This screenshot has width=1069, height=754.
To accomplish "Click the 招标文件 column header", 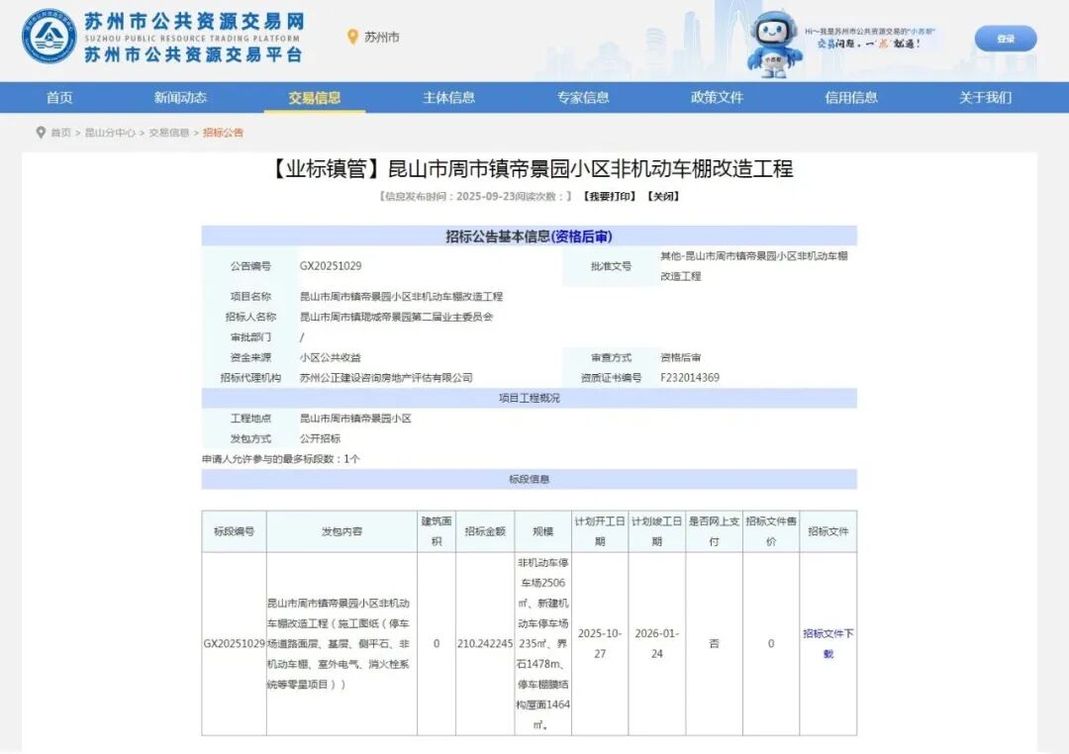I will (x=827, y=531).
